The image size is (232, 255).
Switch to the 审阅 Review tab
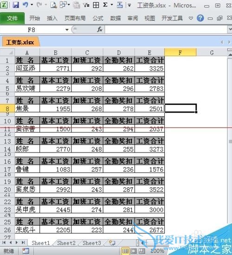[x=133, y=18]
